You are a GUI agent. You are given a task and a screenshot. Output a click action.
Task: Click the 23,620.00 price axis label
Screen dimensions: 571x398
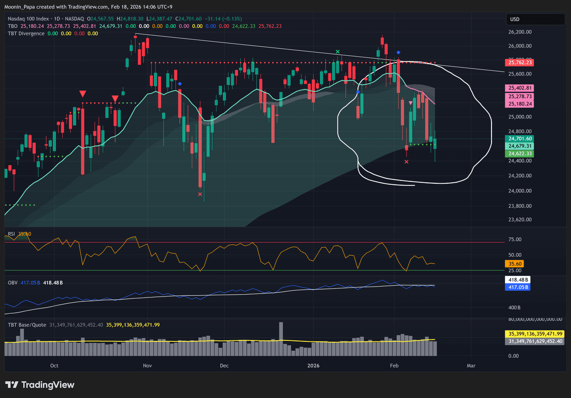click(x=520, y=220)
